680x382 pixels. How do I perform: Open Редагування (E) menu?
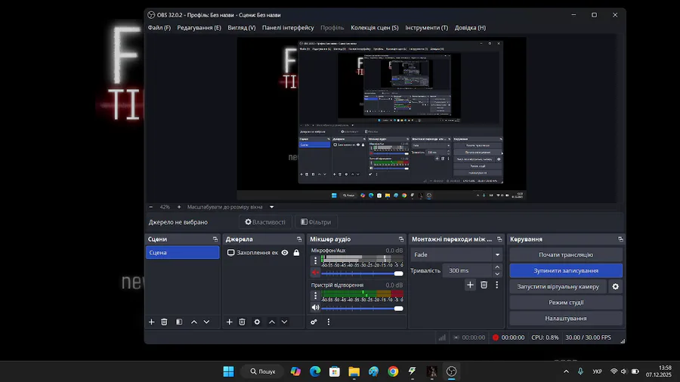pyautogui.click(x=199, y=28)
